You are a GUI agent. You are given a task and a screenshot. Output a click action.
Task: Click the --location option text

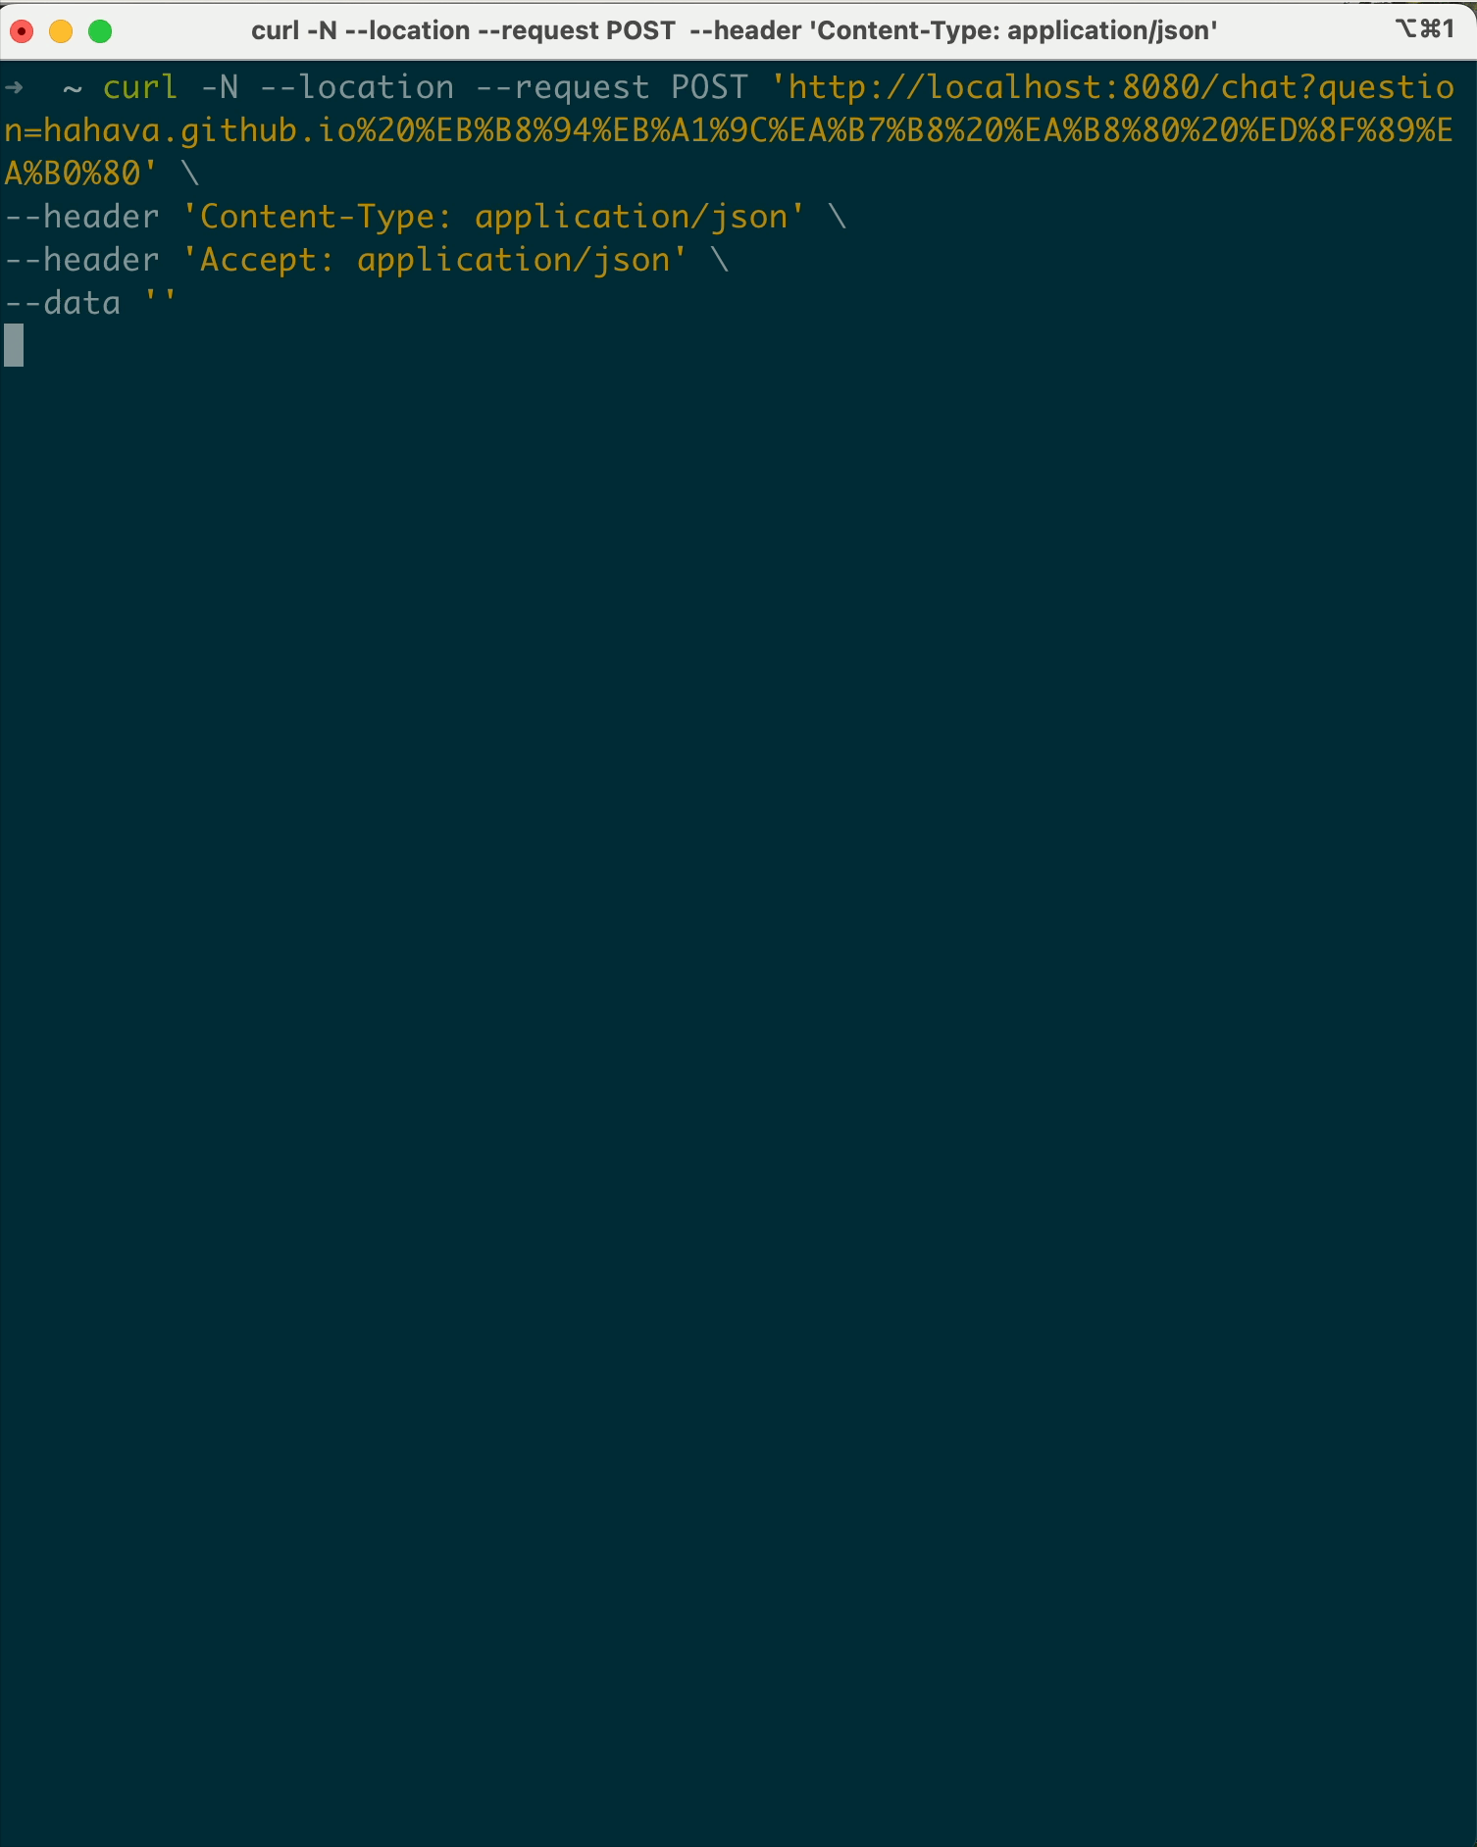[x=357, y=87]
